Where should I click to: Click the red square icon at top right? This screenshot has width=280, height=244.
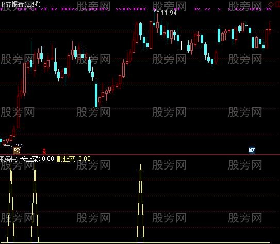pyautogui.click(x=278, y=4)
